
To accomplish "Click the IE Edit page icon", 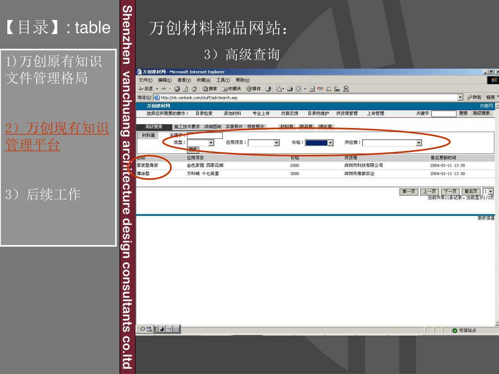I will 299,89.
